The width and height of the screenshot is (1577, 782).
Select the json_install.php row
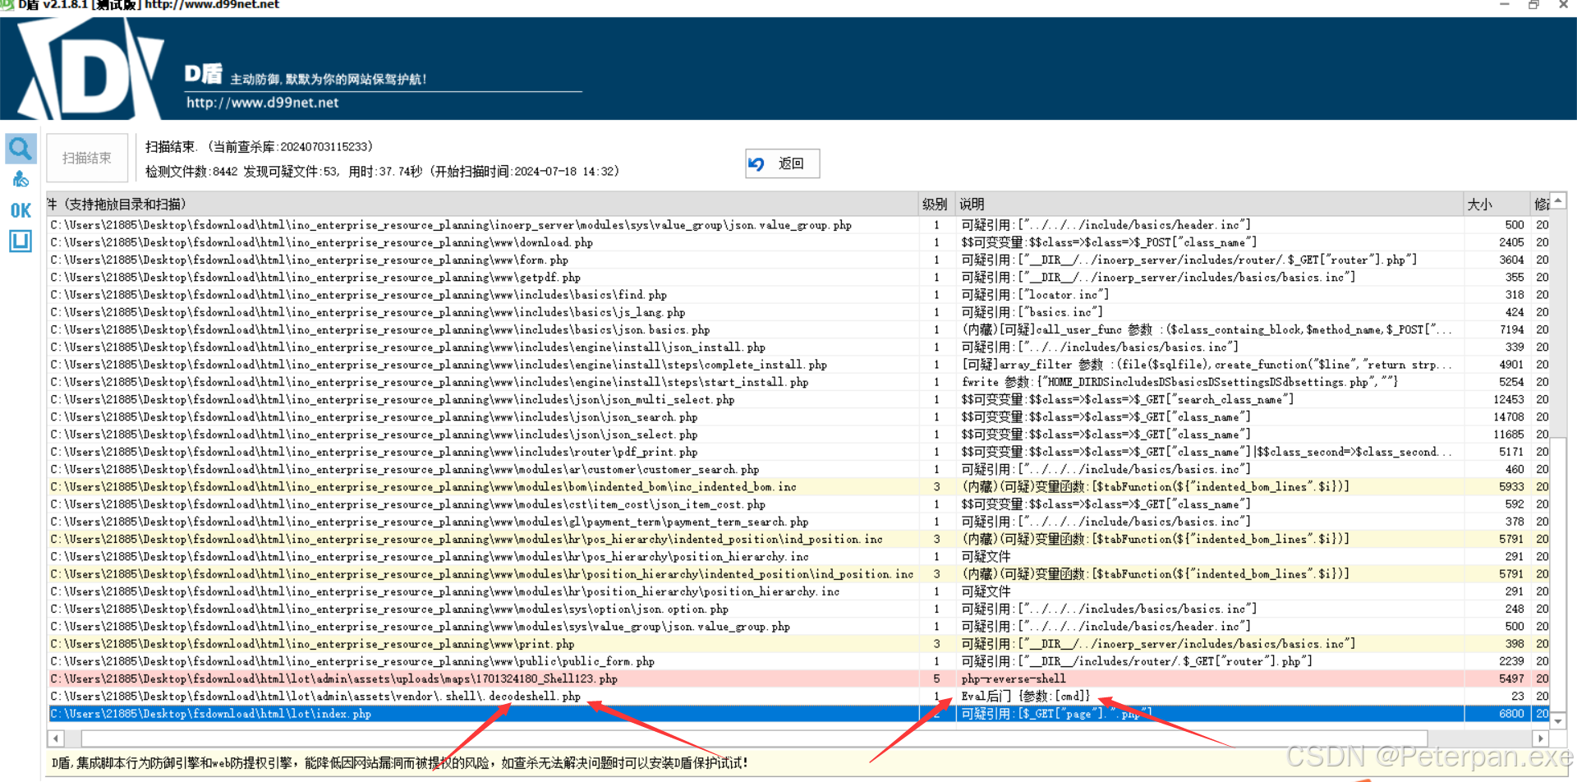798,347
